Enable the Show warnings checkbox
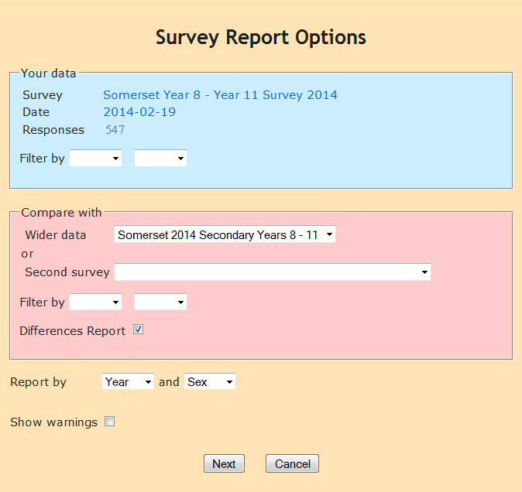 (110, 422)
